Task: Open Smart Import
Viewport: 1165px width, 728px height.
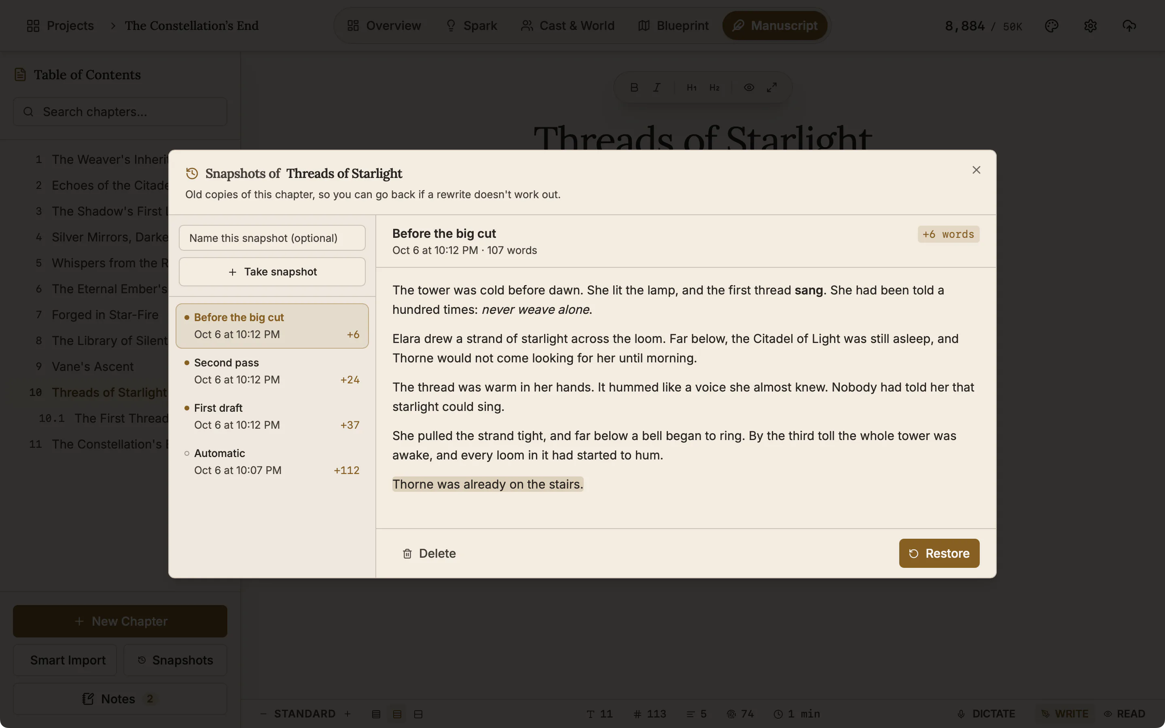Action: [x=65, y=660]
